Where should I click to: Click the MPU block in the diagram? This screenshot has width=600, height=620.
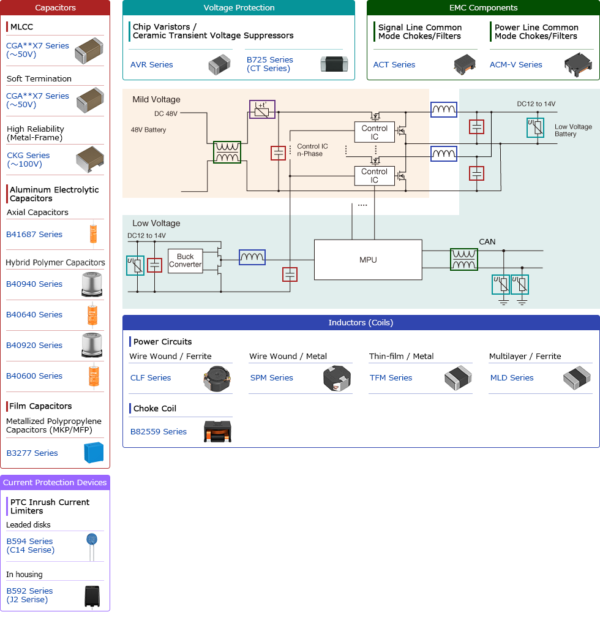368,260
